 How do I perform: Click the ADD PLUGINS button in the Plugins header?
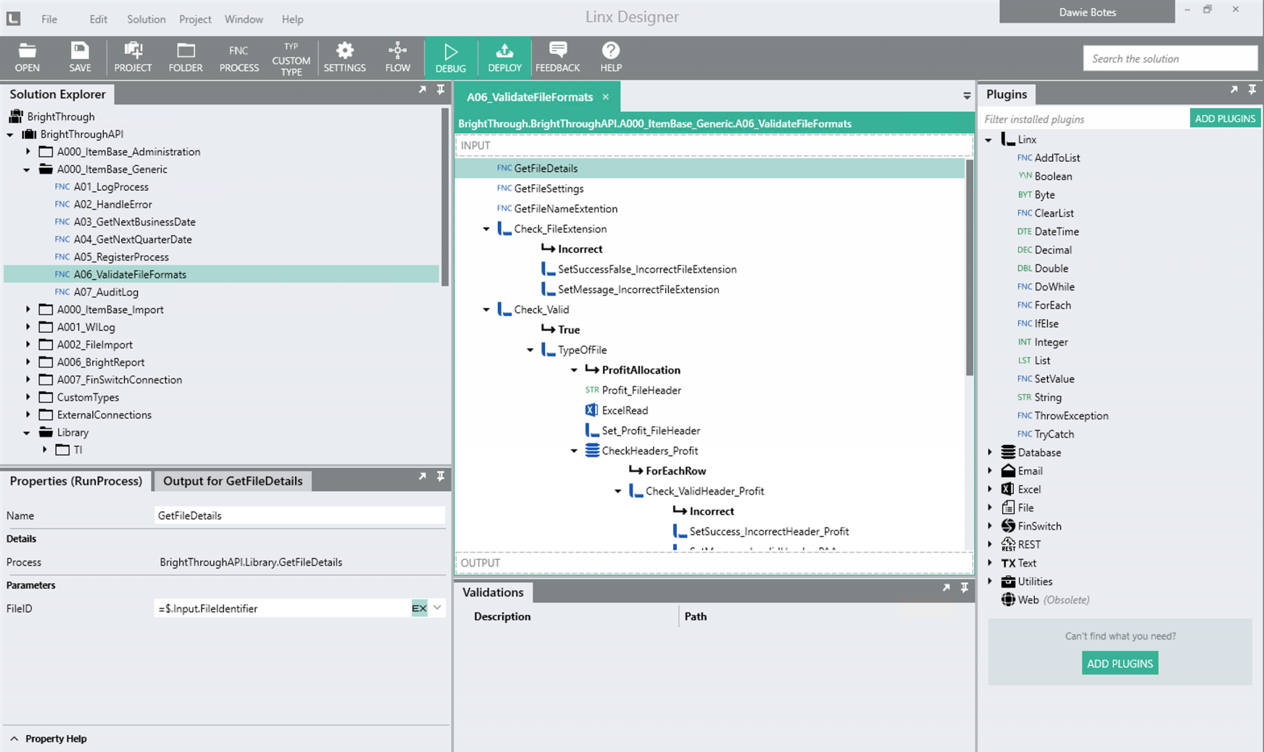pos(1224,118)
